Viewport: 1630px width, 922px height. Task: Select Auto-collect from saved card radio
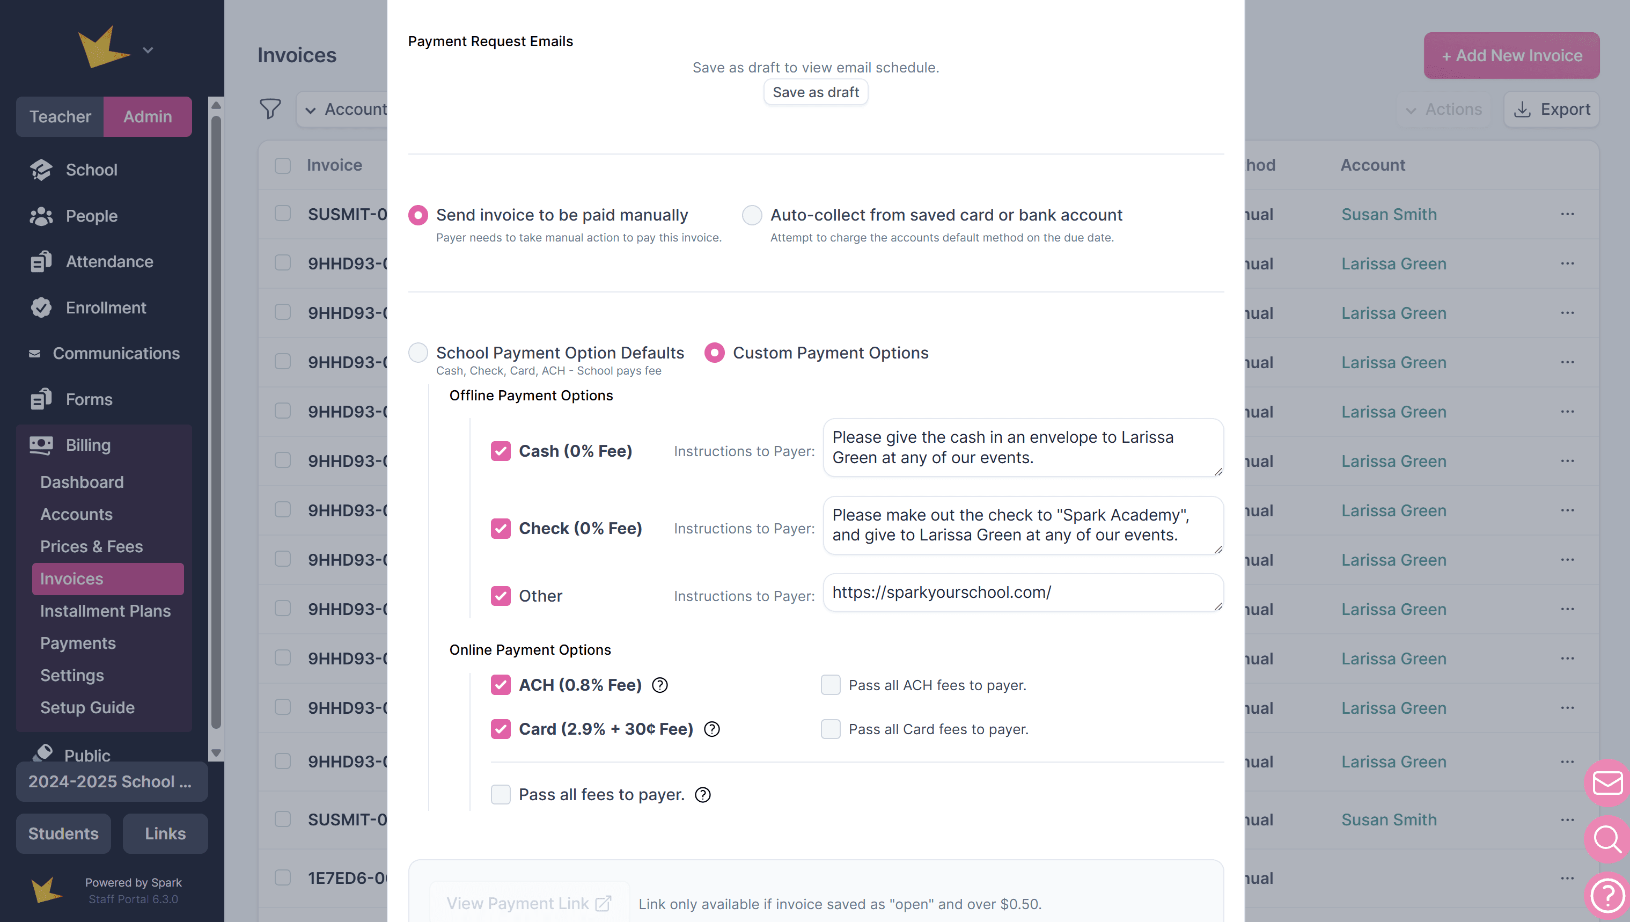coord(751,215)
